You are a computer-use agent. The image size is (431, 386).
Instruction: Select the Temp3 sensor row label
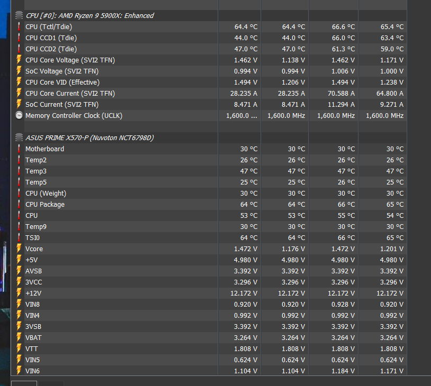point(35,171)
